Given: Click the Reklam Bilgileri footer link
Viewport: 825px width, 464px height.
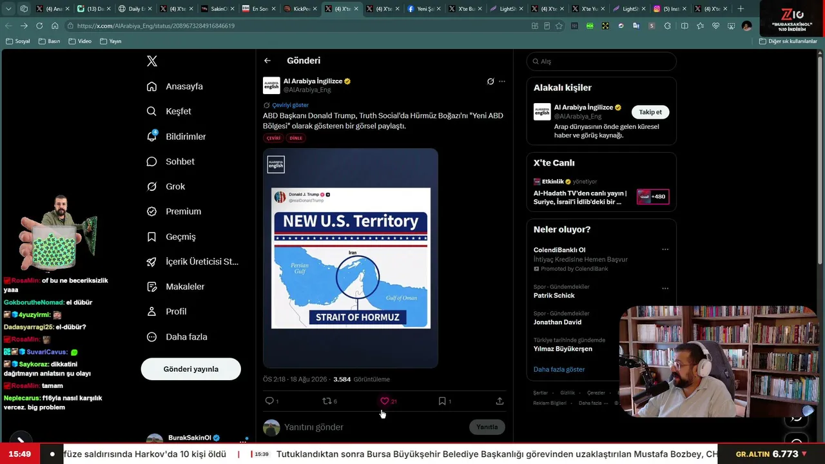Looking at the screenshot, I should coord(550,403).
